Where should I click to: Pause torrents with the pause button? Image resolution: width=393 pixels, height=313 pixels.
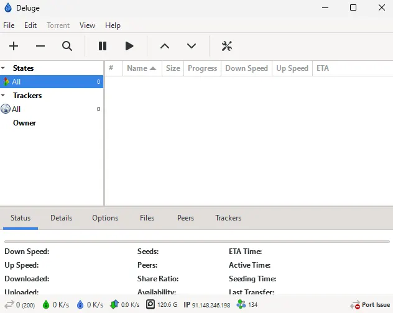point(103,46)
